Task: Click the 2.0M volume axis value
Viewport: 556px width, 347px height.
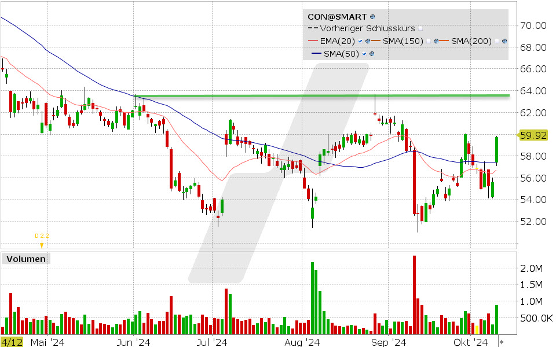Action: click(x=532, y=268)
